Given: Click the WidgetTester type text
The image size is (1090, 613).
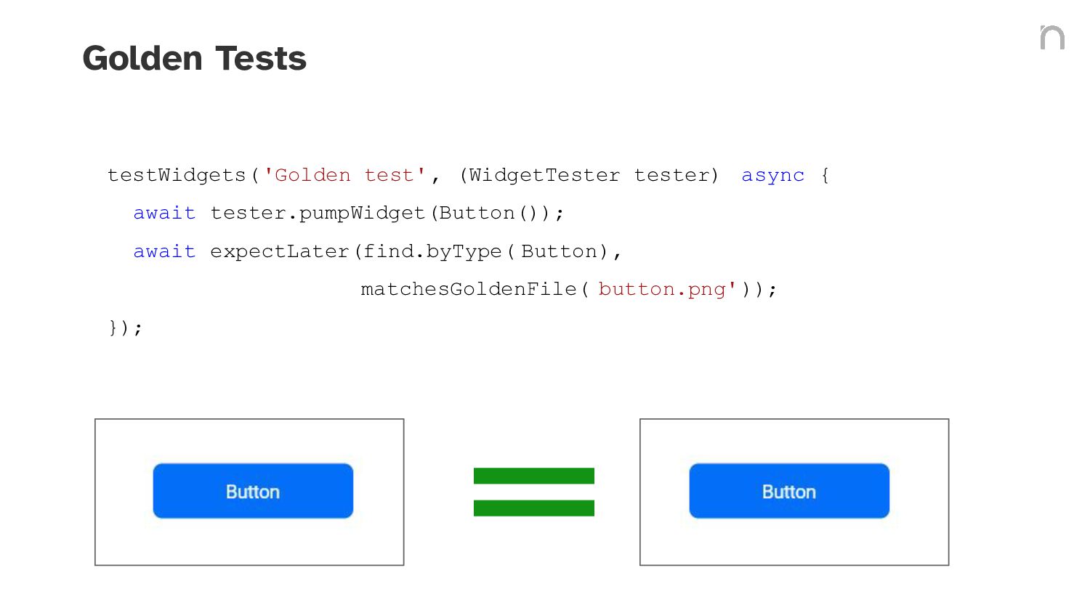Looking at the screenshot, I should [x=545, y=175].
